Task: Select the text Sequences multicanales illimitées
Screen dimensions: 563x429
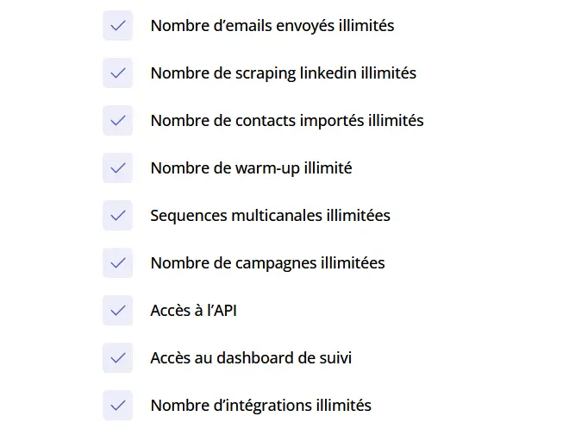Action: 271,216
